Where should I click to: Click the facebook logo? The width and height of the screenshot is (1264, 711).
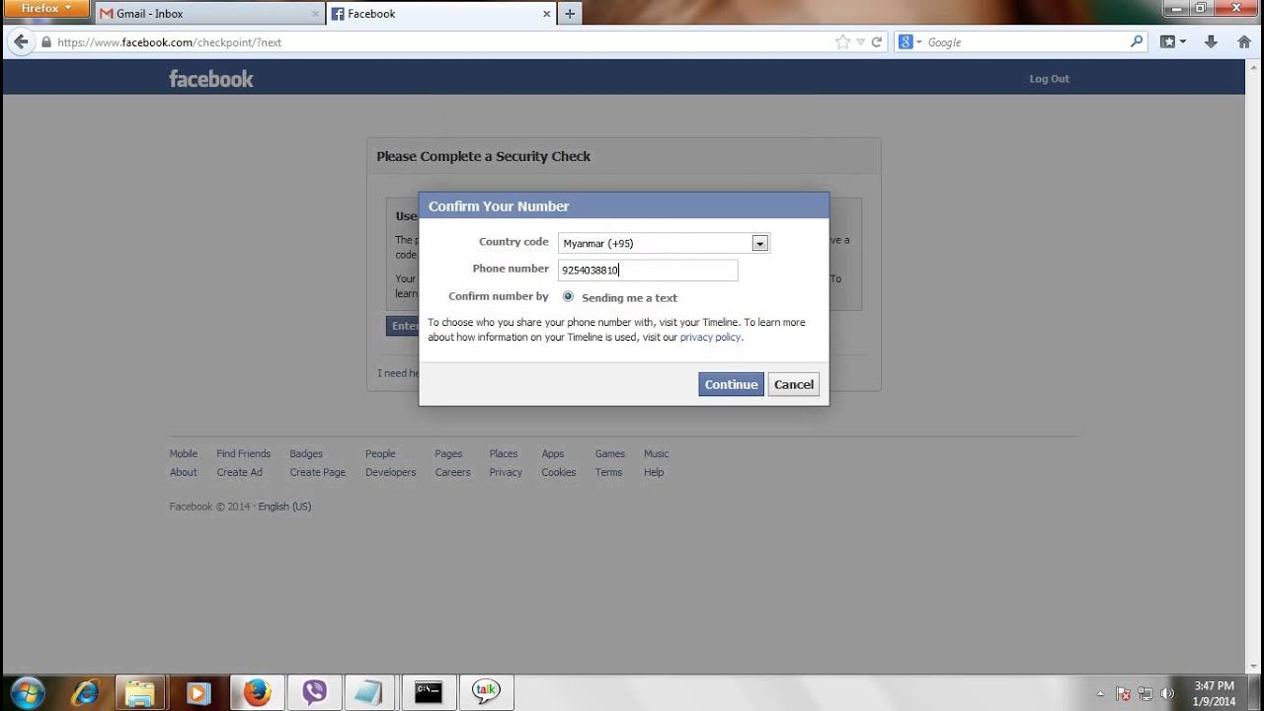pos(211,79)
